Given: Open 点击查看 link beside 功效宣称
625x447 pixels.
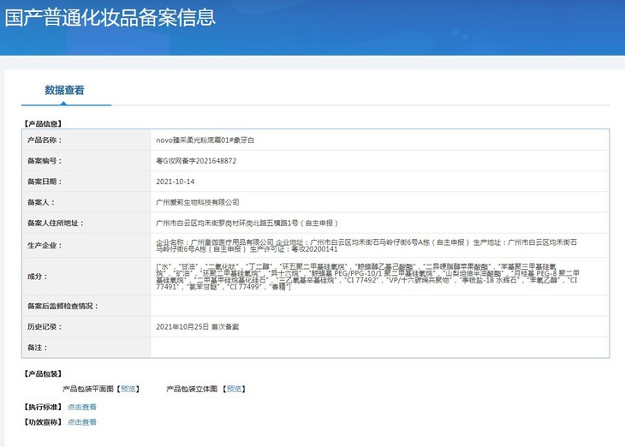Looking at the screenshot, I should point(82,421).
